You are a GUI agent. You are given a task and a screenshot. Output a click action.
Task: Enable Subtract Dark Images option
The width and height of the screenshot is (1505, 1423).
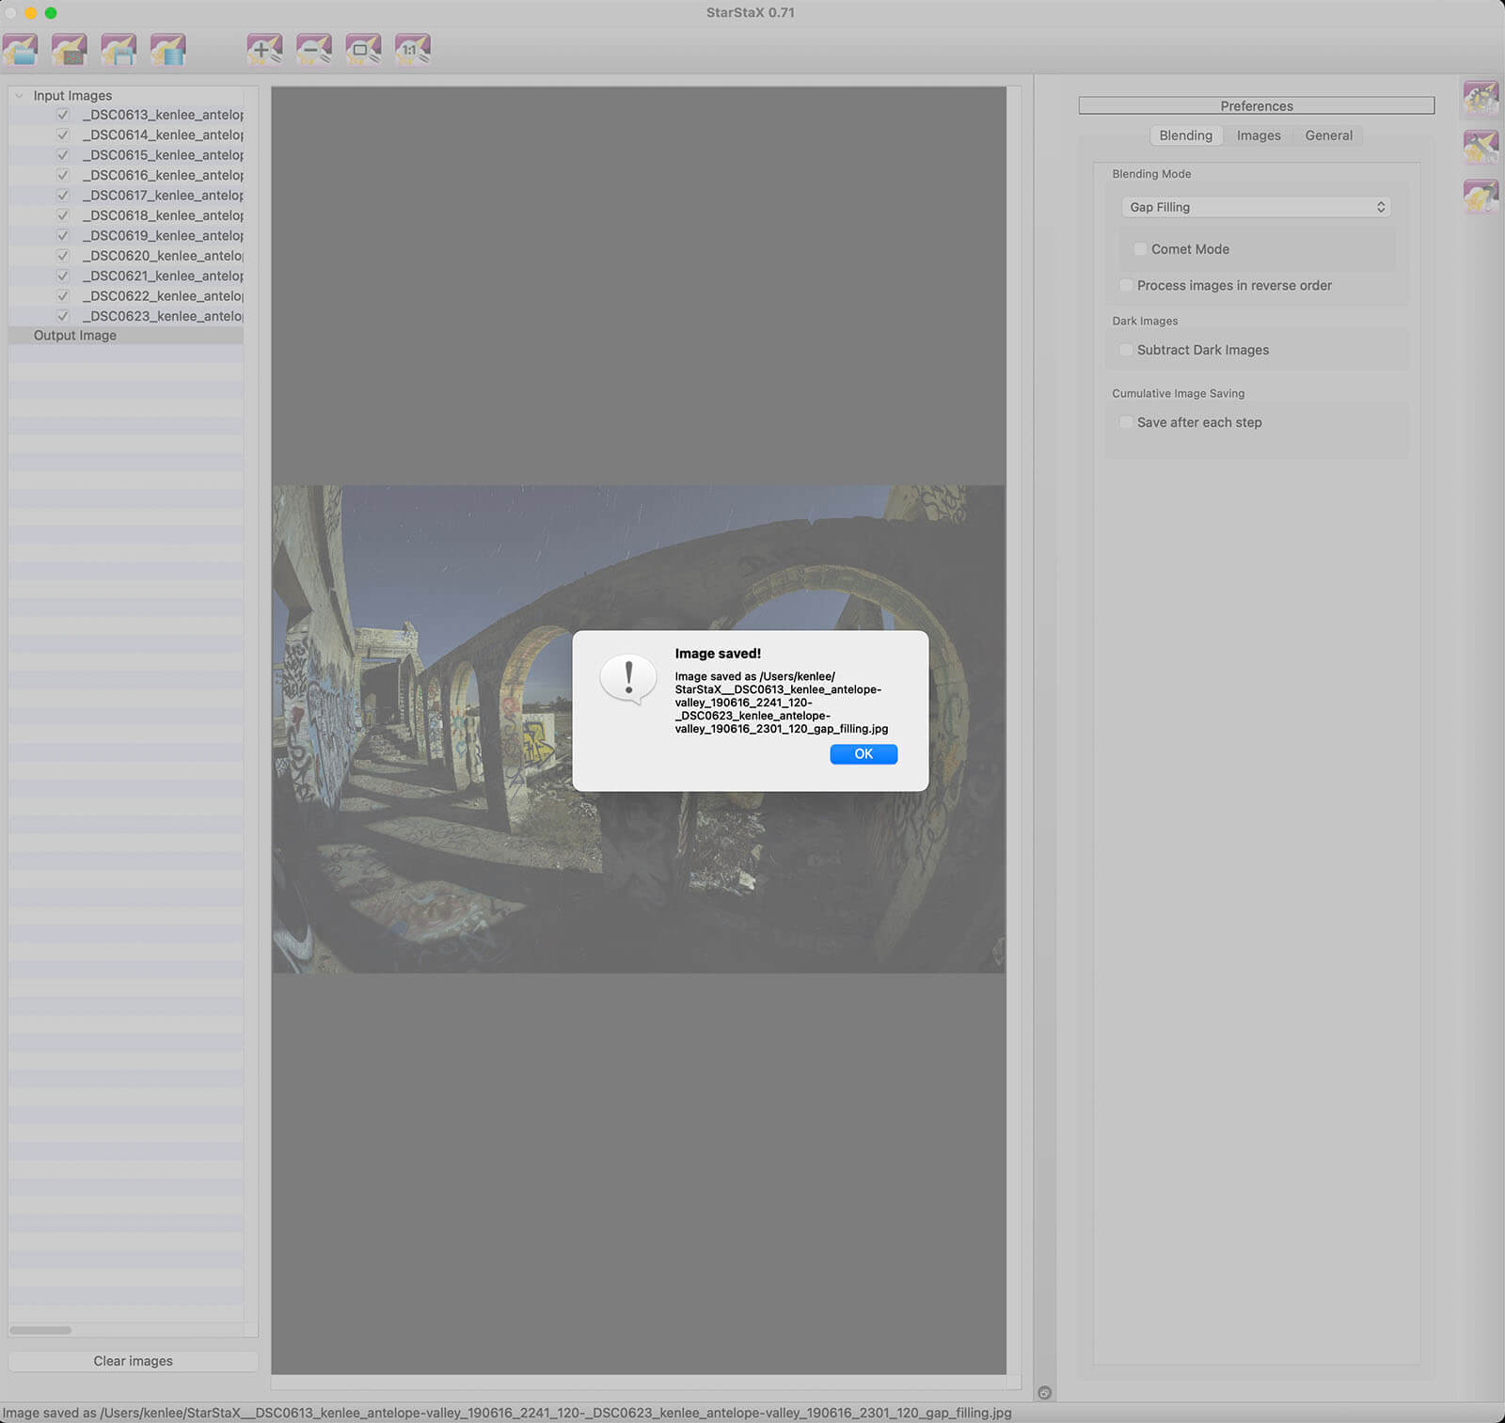pyautogui.click(x=1126, y=350)
